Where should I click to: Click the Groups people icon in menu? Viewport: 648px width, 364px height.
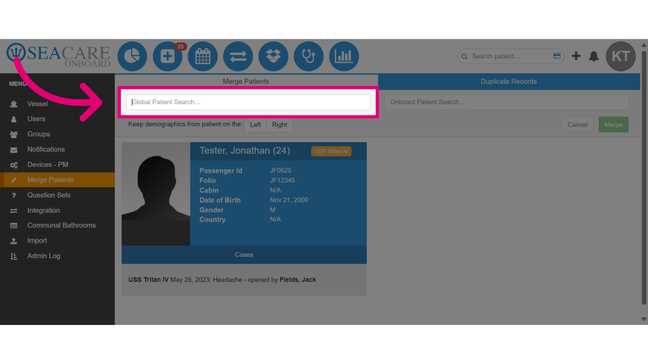click(x=14, y=134)
